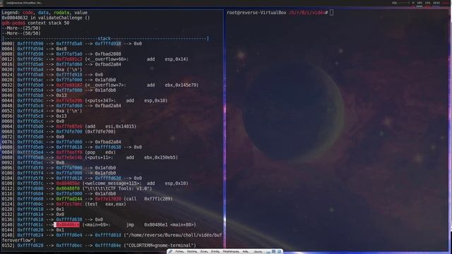Open the Entrée menu in VirtualBox toolbar
This screenshot has width=452, height=254.
coord(215,252)
